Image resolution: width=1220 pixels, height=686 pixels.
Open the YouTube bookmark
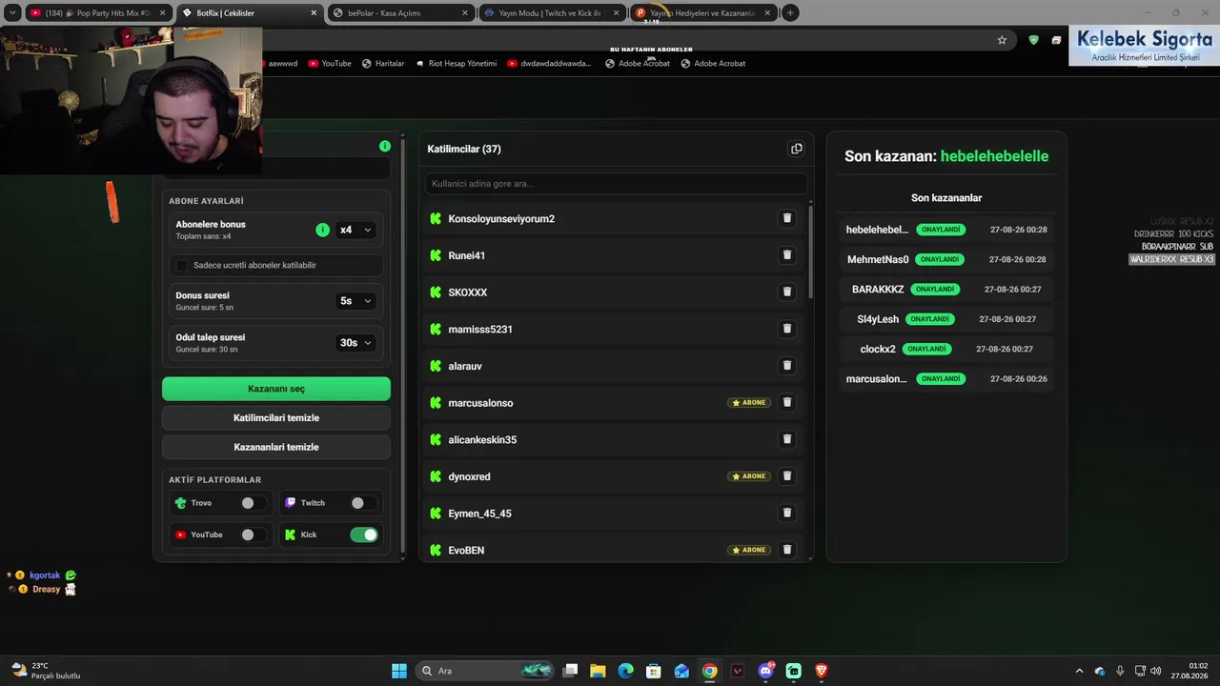[330, 63]
